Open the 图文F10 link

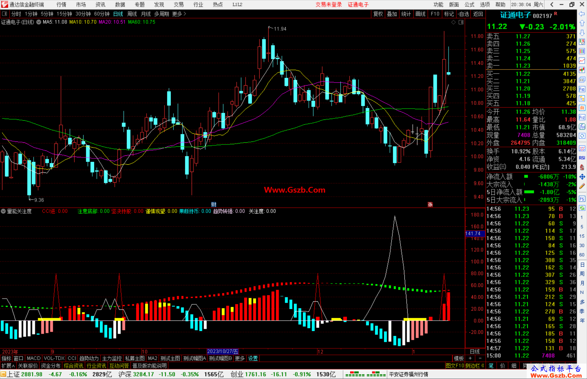click(455, 366)
